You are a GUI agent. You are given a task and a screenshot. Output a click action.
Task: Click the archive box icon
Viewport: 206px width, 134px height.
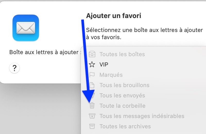tap(92, 127)
